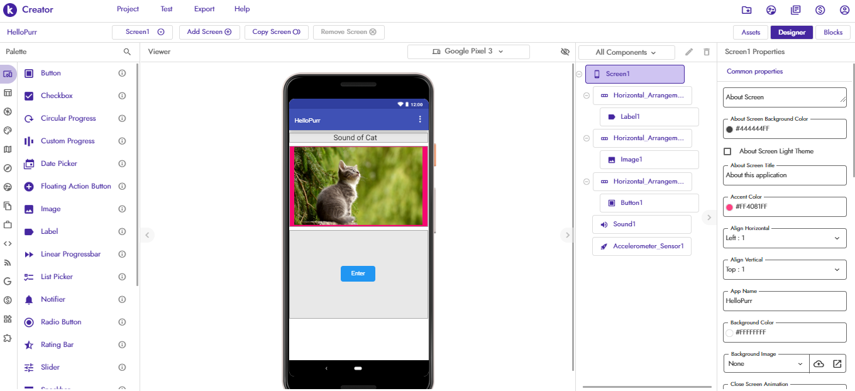Open the Project menu
This screenshot has width=855, height=391.
pyautogui.click(x=128, y=9)
